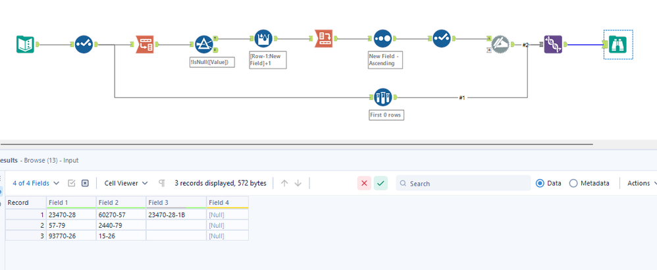The height and width of the screenshot is (270, 657).
Task: Open the 4 of 4 Fields dropdown
Action: 36,183
